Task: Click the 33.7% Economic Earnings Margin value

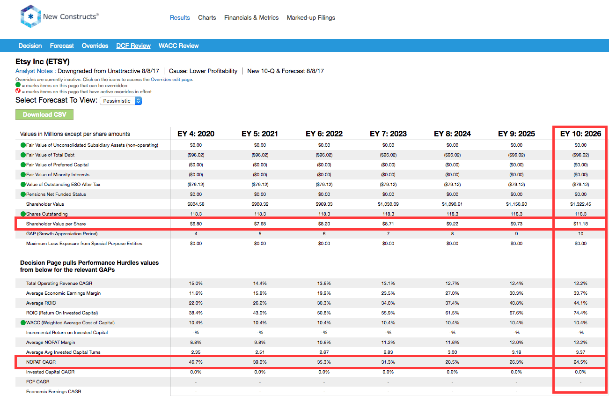Action: tap(580, 293)
